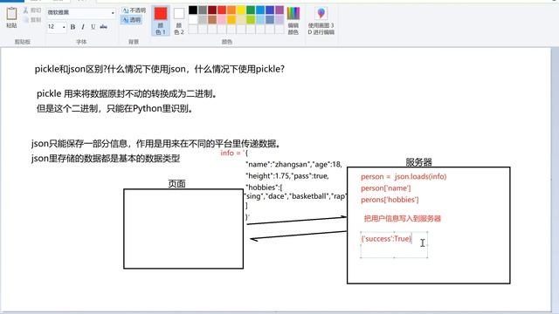Click the 'person = json.loads(info)' text
This screenshot has width=559, height=314.
(404, 176)
